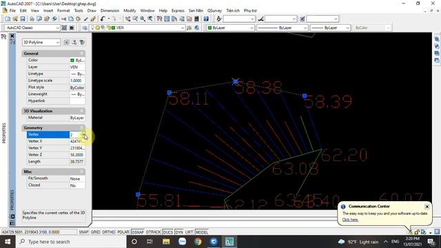Open the QuickCalc calculator icon

(x=196, y=19)
